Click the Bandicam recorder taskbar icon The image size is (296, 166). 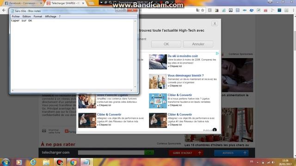(x=60, y=162)
